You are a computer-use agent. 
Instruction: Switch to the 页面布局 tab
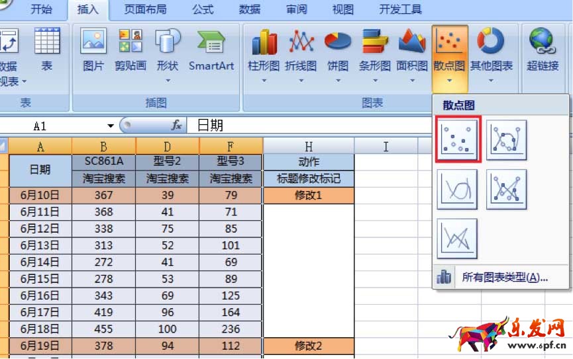click(x=146, y=9)
